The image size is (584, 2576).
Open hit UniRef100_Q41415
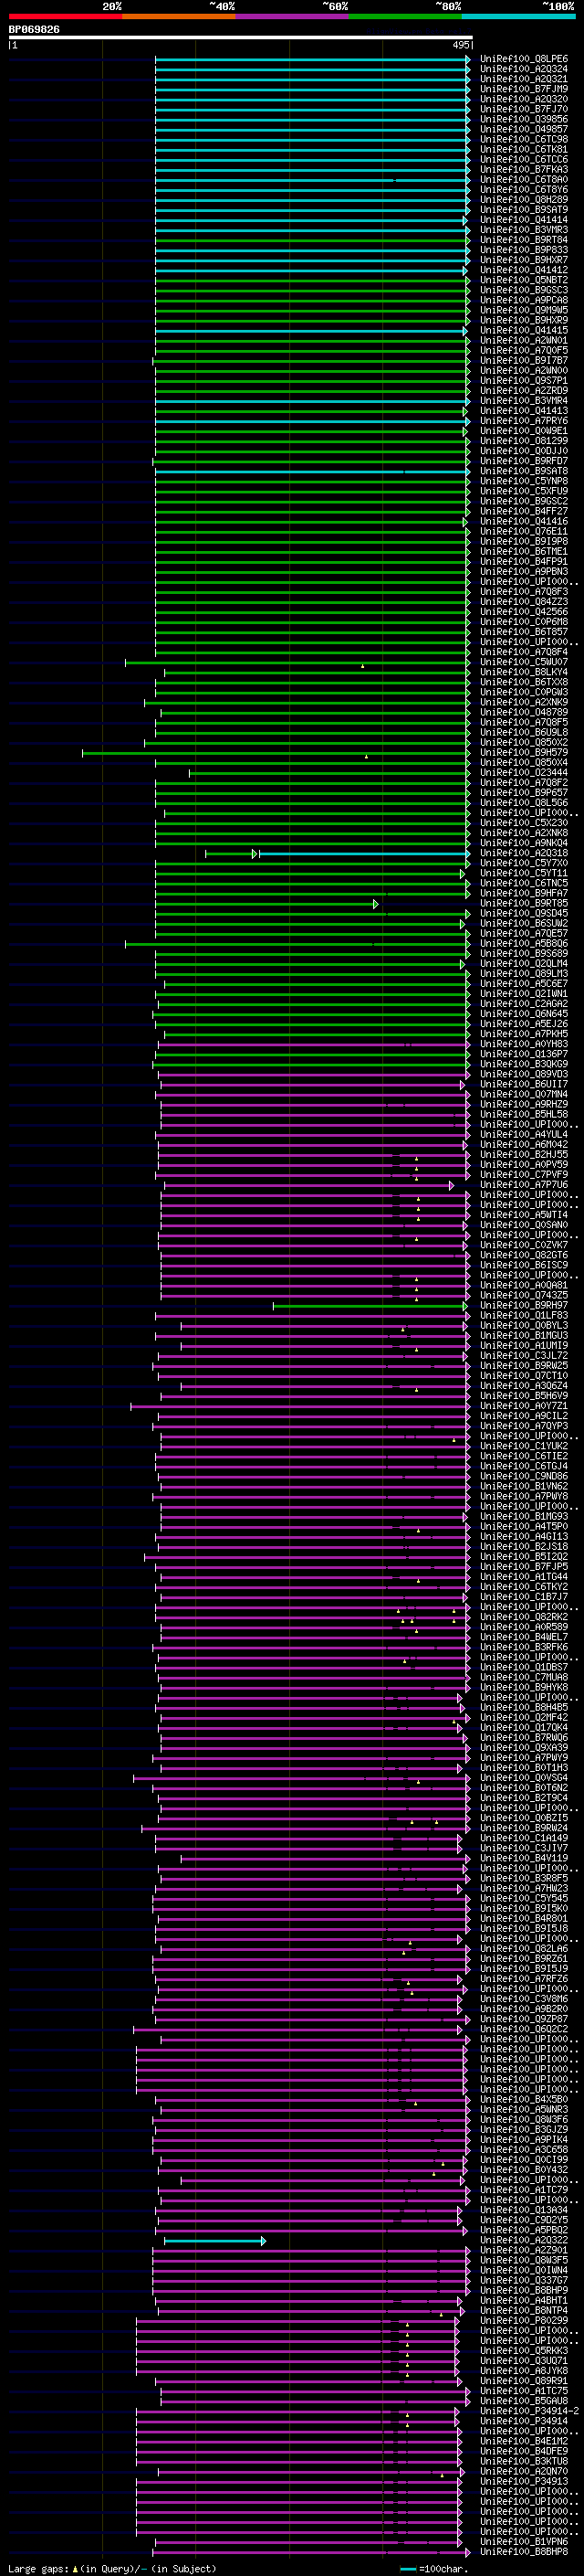point(524,330)
